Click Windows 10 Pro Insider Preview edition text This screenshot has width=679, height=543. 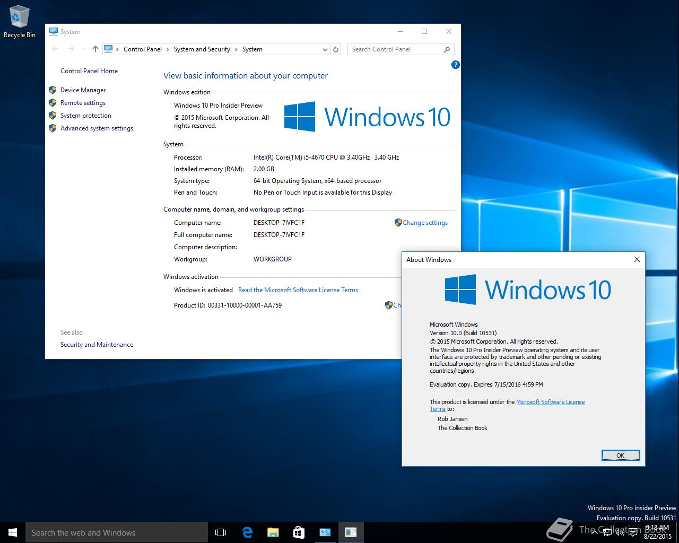219,106
